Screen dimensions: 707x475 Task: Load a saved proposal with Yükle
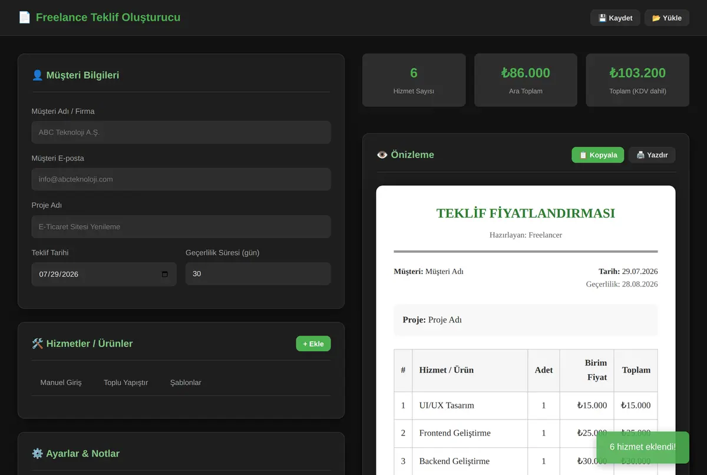666,18
